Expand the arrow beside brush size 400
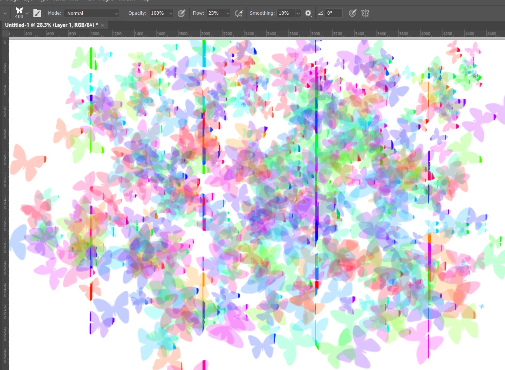The image size is (505, 370). pos(27,13)
